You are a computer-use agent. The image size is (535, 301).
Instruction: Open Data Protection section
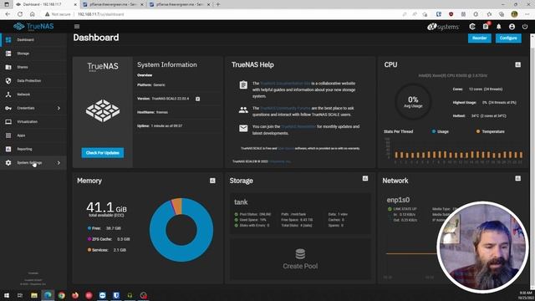pos(33,81)
